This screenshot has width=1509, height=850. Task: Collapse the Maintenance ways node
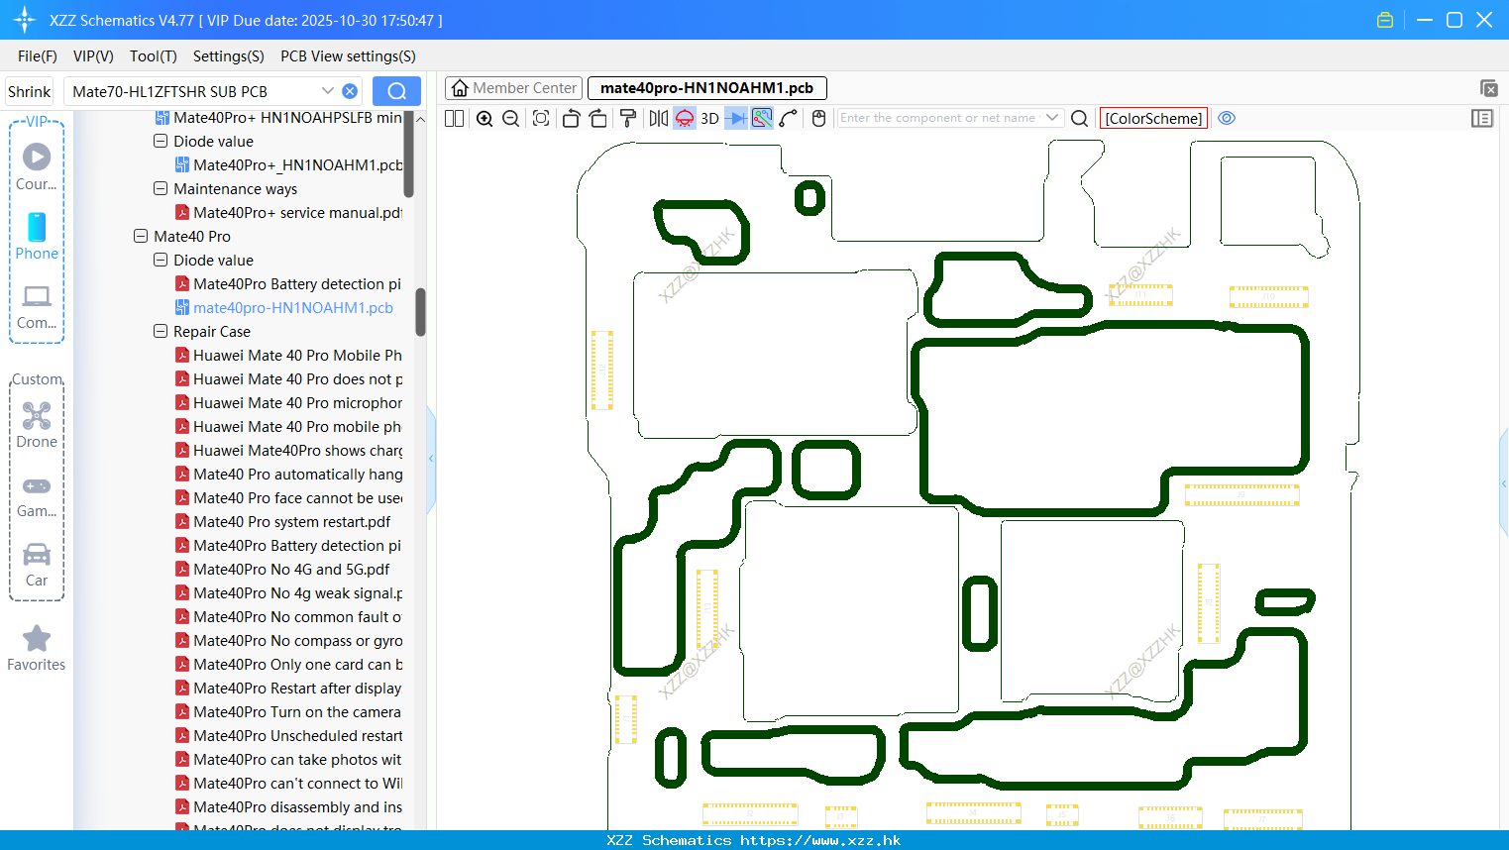161,189
